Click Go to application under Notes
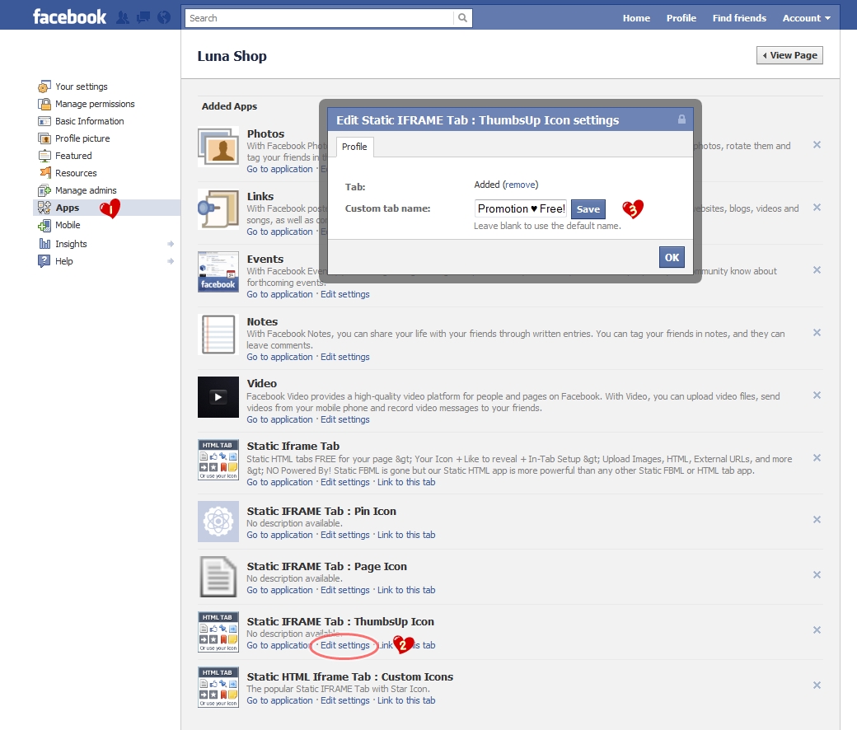857x730 pixels. 279,357
